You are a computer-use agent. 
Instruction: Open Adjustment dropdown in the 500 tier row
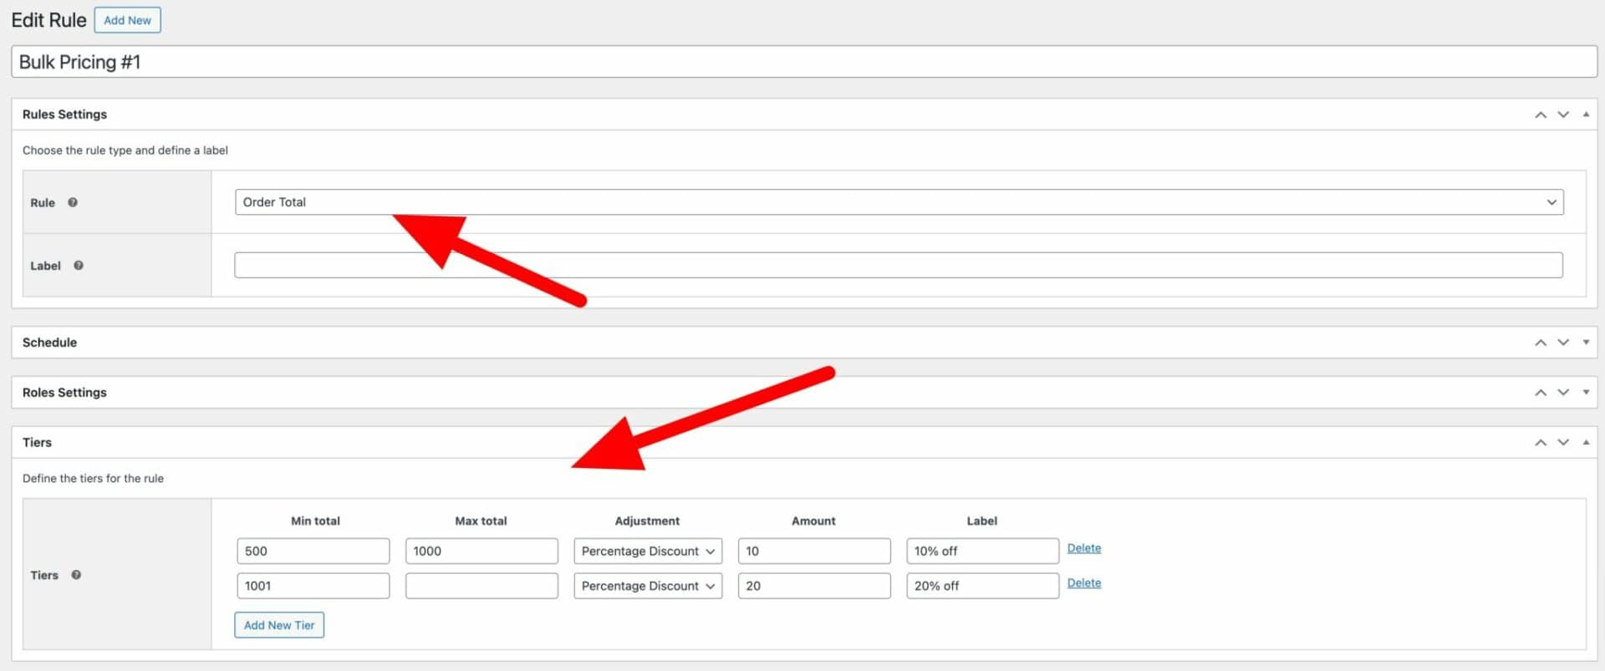click(x=648, y=552)
